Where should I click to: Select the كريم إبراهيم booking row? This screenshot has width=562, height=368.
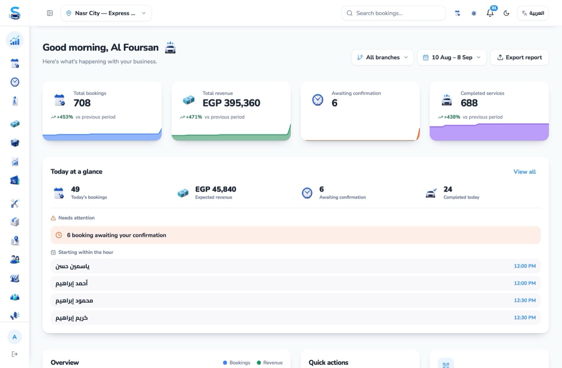(x=295, y=317)
